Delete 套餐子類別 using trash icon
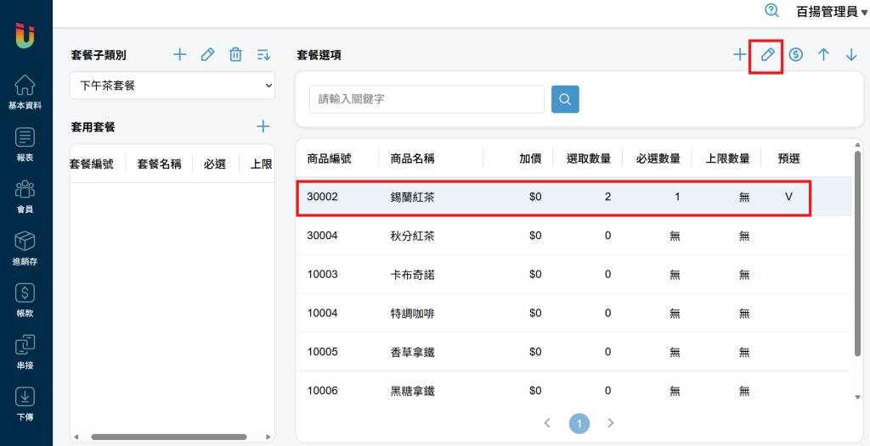Screen dimensions: 870x446 coord(235,55)
